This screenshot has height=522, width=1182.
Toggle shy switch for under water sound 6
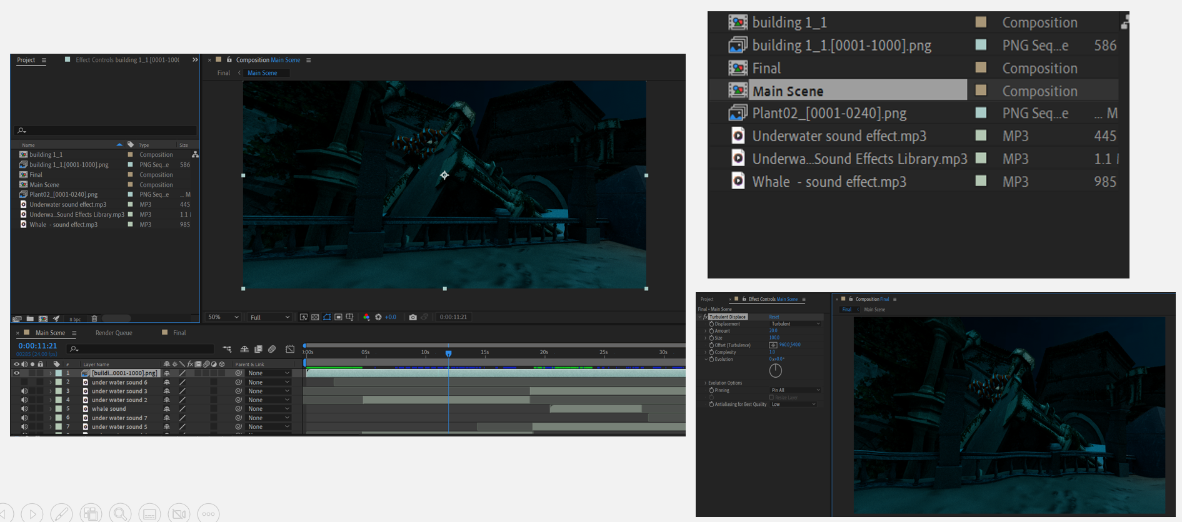(167, 382)
